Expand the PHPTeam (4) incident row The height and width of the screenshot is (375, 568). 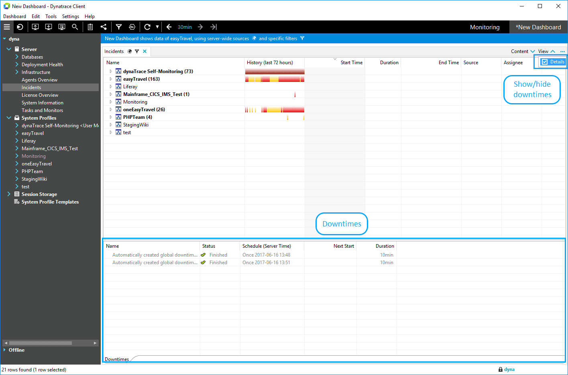coord(111,117)
